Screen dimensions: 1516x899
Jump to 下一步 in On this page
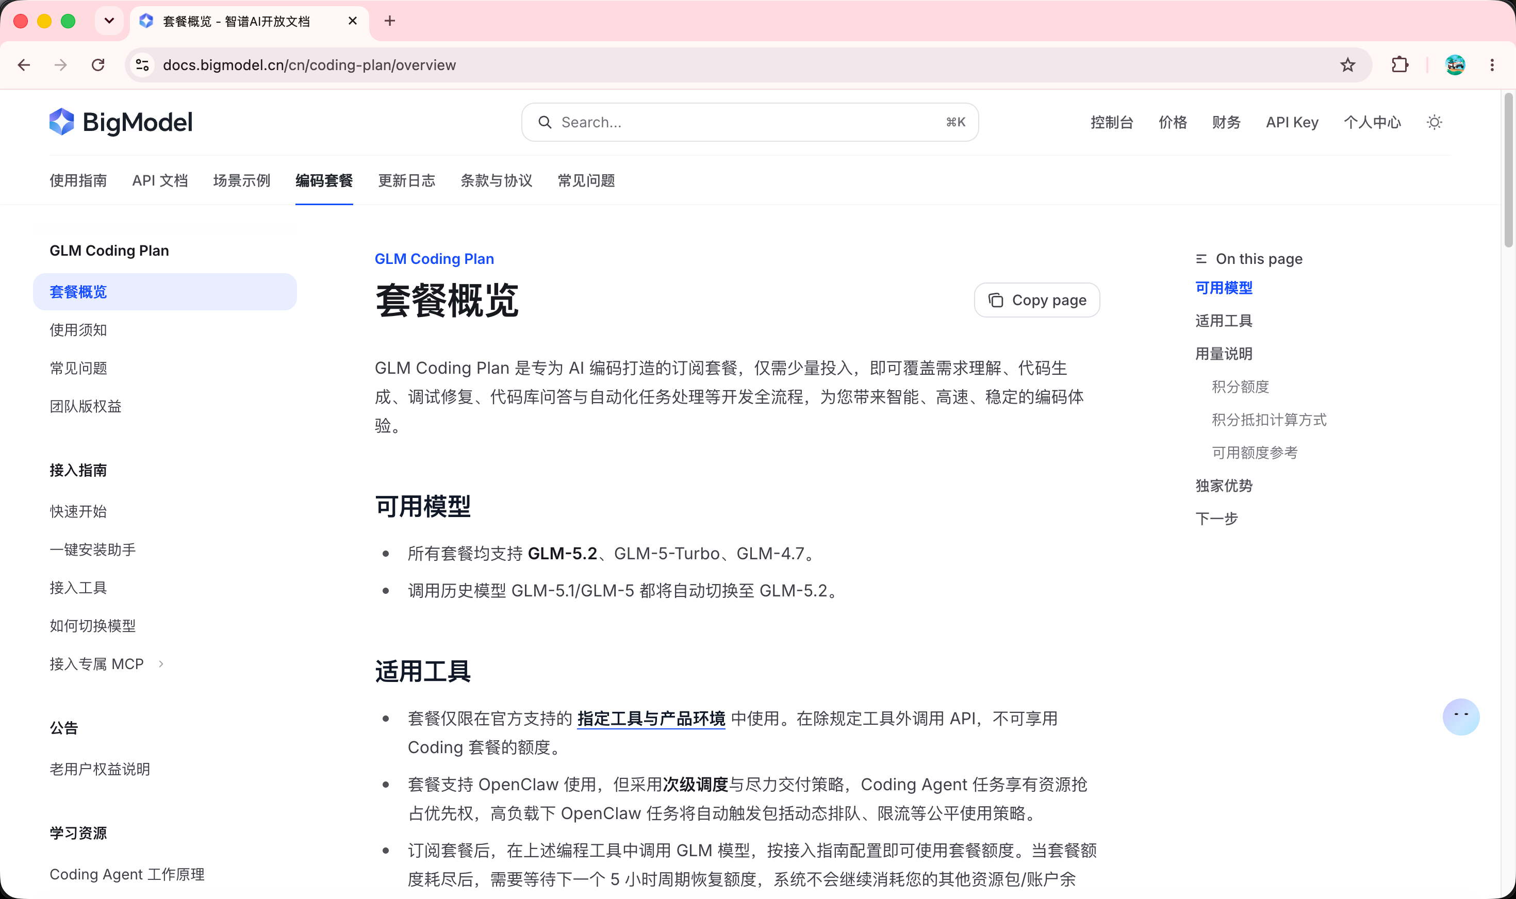1216,519
